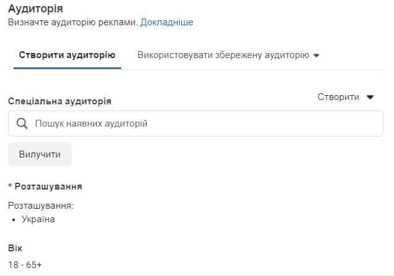Click the asterisk before Розташування heading
Viewport: 394px width, 276px height.
[x=10, y=186]
